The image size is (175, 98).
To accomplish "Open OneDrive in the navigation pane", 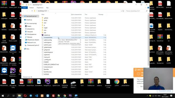I will point(29,20).
